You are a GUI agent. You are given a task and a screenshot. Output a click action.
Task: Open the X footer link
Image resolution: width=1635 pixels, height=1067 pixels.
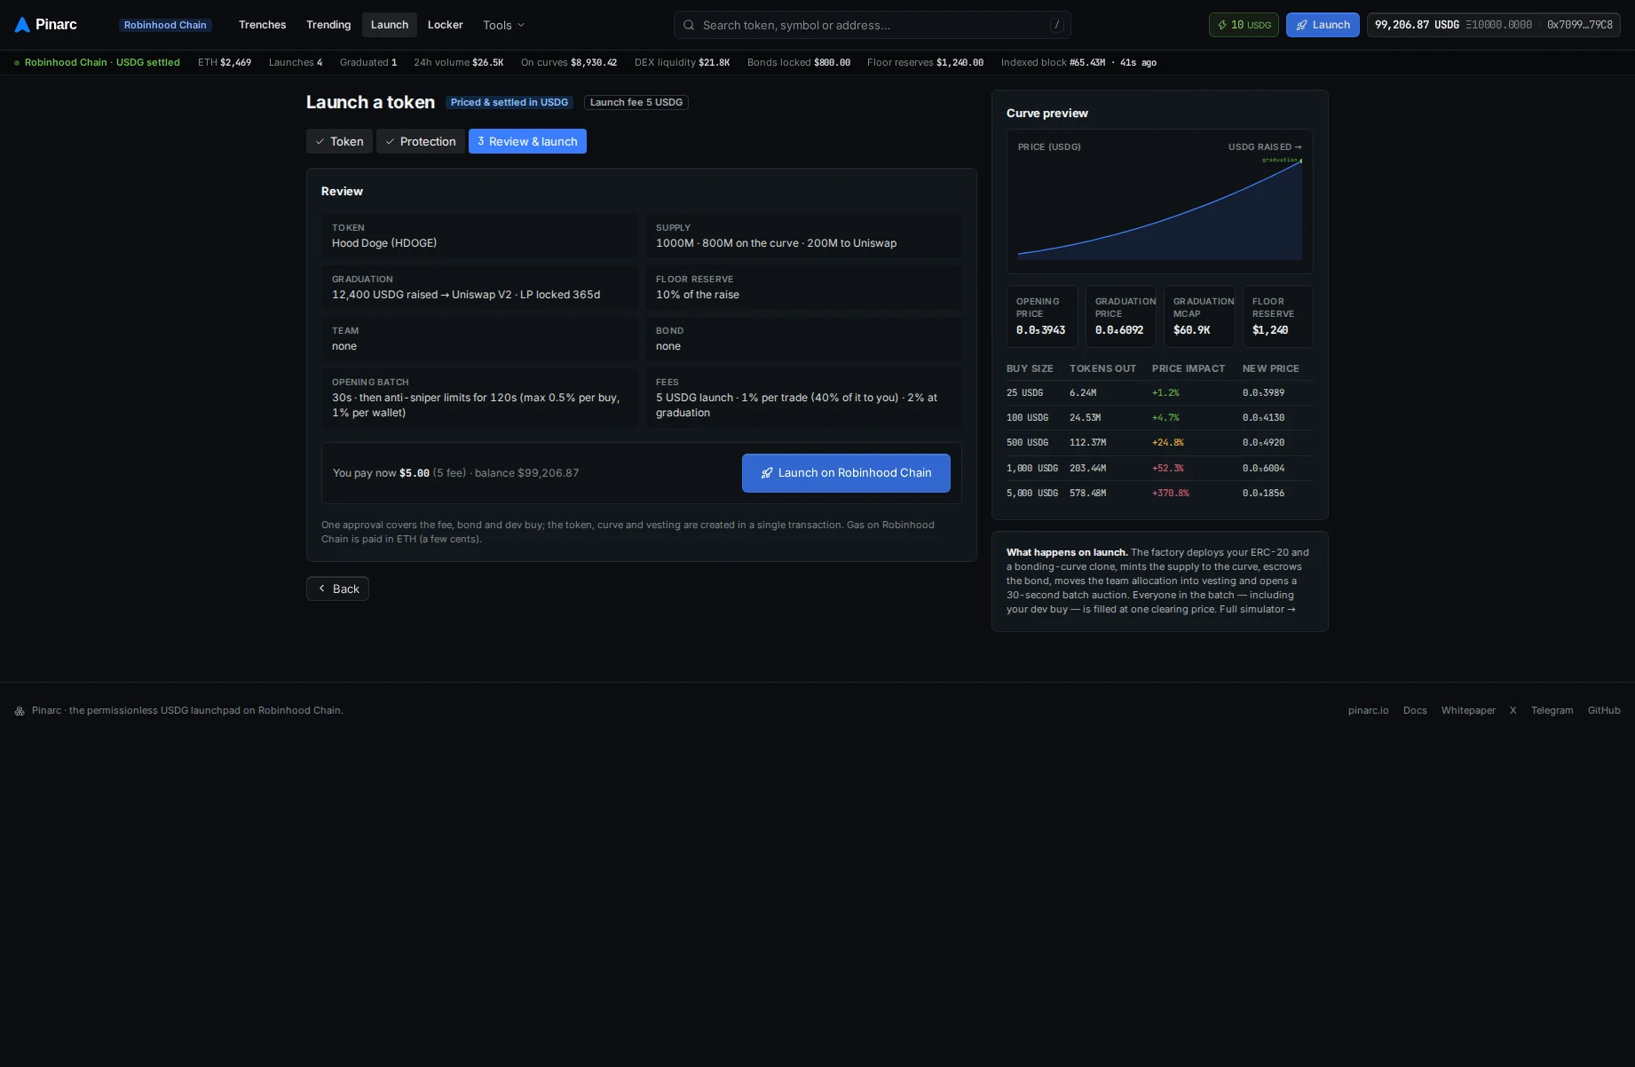(1513, 710)
